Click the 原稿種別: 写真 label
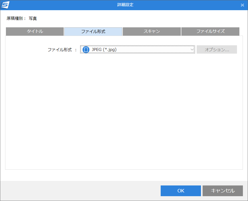Image resolution: width=248 pixels, height=201 pixels. pos(22,18)
